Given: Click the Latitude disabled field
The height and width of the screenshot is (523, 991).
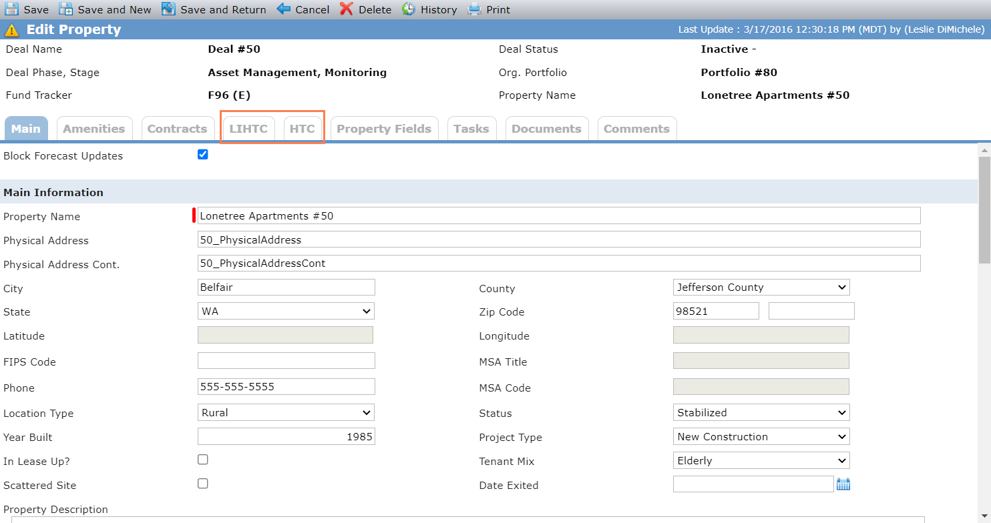Looking at the screenshot, I should tap(286, 336).
